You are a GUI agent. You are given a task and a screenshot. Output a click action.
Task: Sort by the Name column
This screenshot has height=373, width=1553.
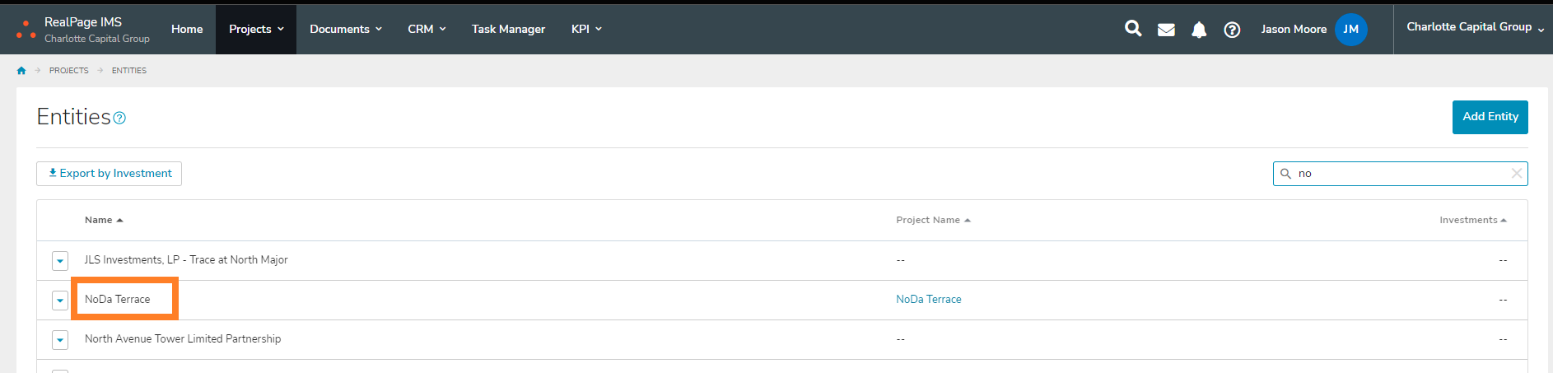104,220
